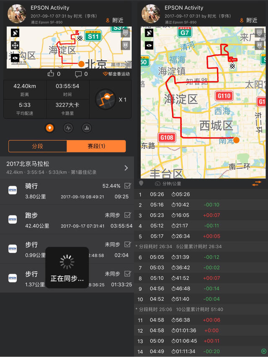Open the comments bubble icon
The image size is (268, 357).
pyautogui.click(x=78, y=74)
